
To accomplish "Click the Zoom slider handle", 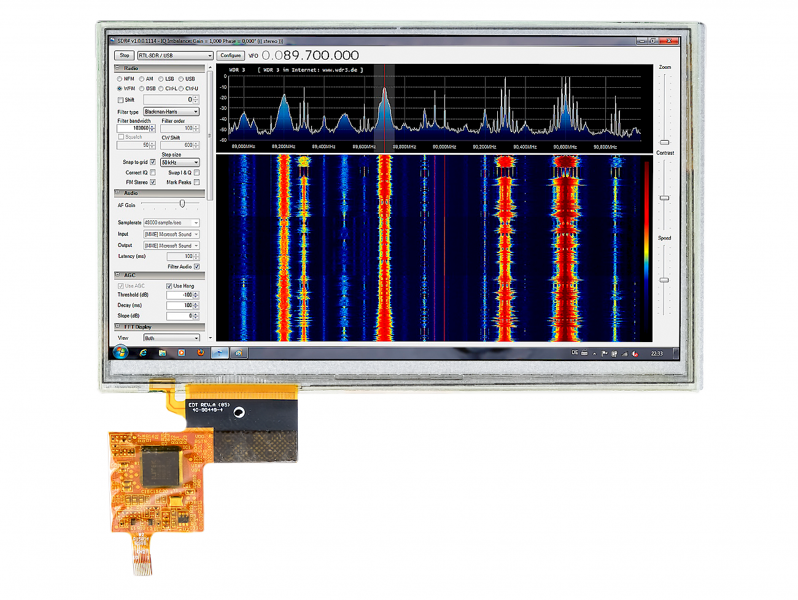I will coord(664,142).
